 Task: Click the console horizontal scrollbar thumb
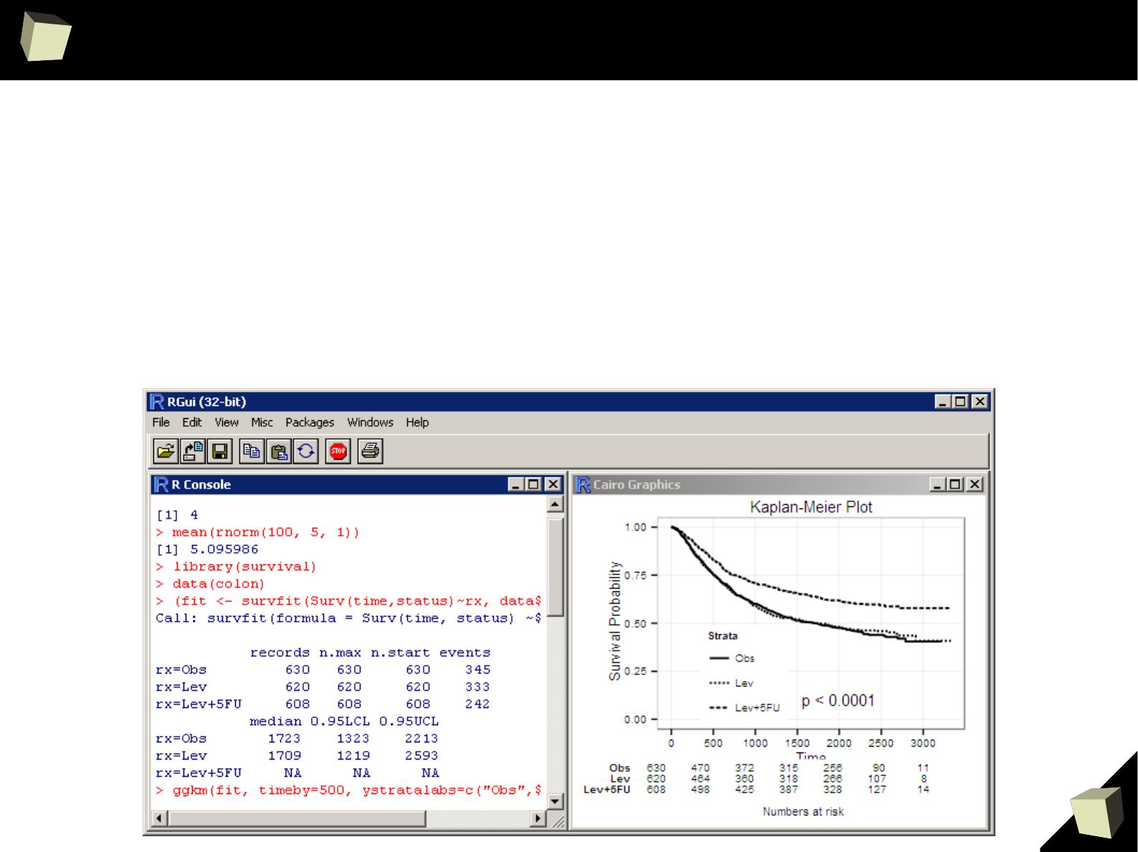pos(297,818)
